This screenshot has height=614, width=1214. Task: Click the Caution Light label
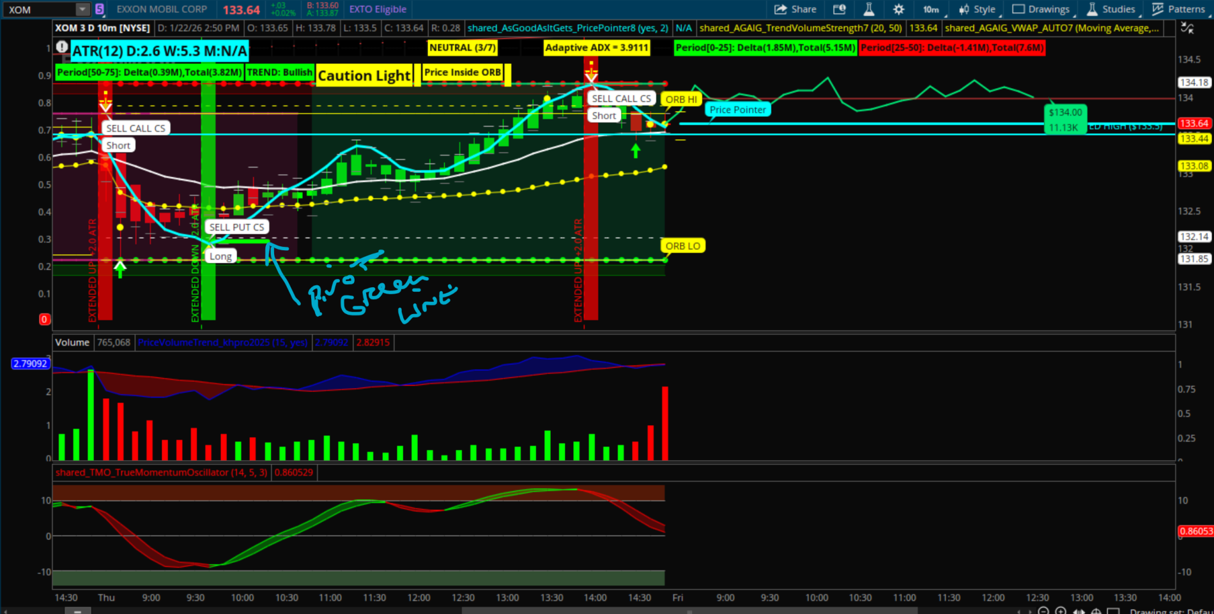[364, 76]
